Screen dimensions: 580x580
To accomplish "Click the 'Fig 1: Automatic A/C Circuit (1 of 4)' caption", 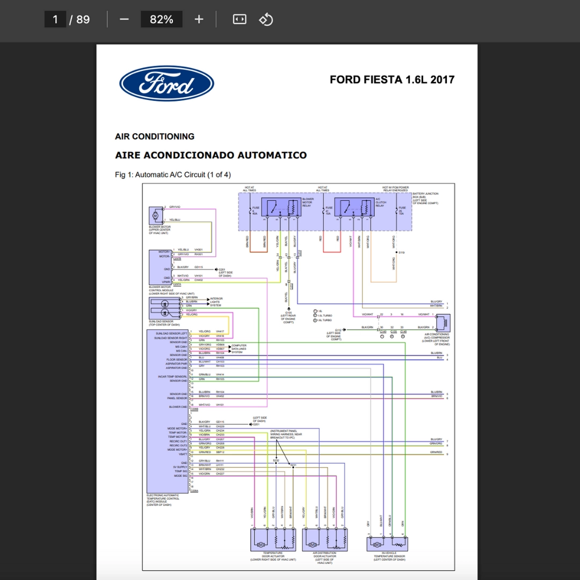I will tap(173, 175).
